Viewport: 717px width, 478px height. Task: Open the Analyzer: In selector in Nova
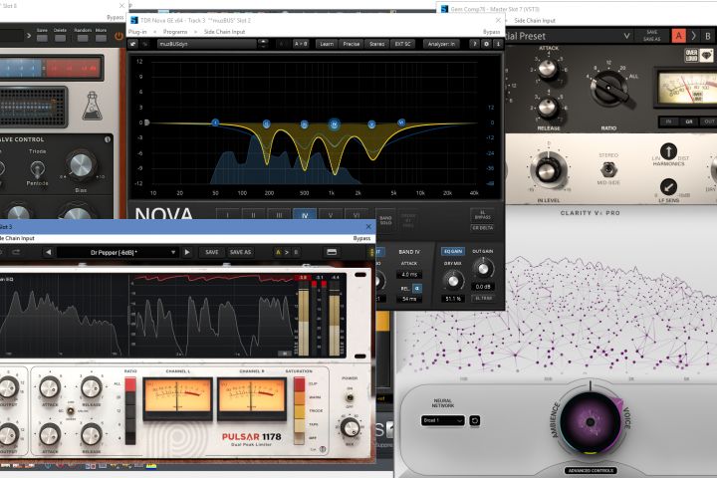click(441, 44)
